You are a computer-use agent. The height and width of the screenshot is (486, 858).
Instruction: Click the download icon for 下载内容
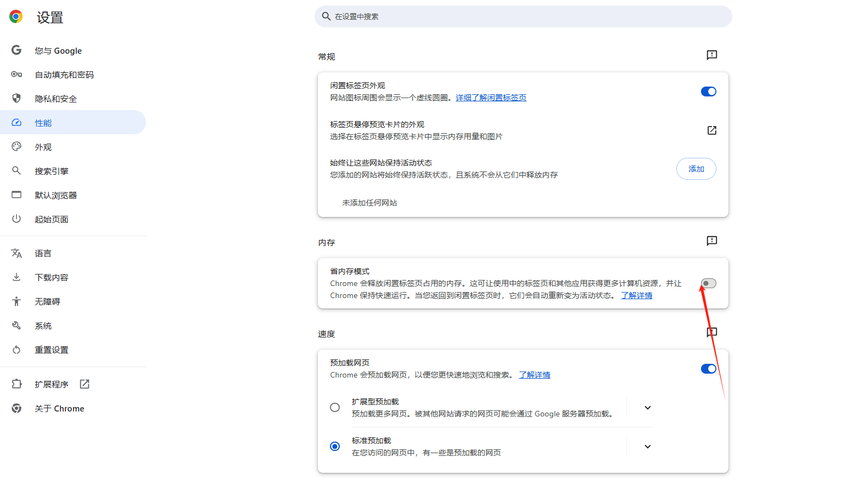16,277
